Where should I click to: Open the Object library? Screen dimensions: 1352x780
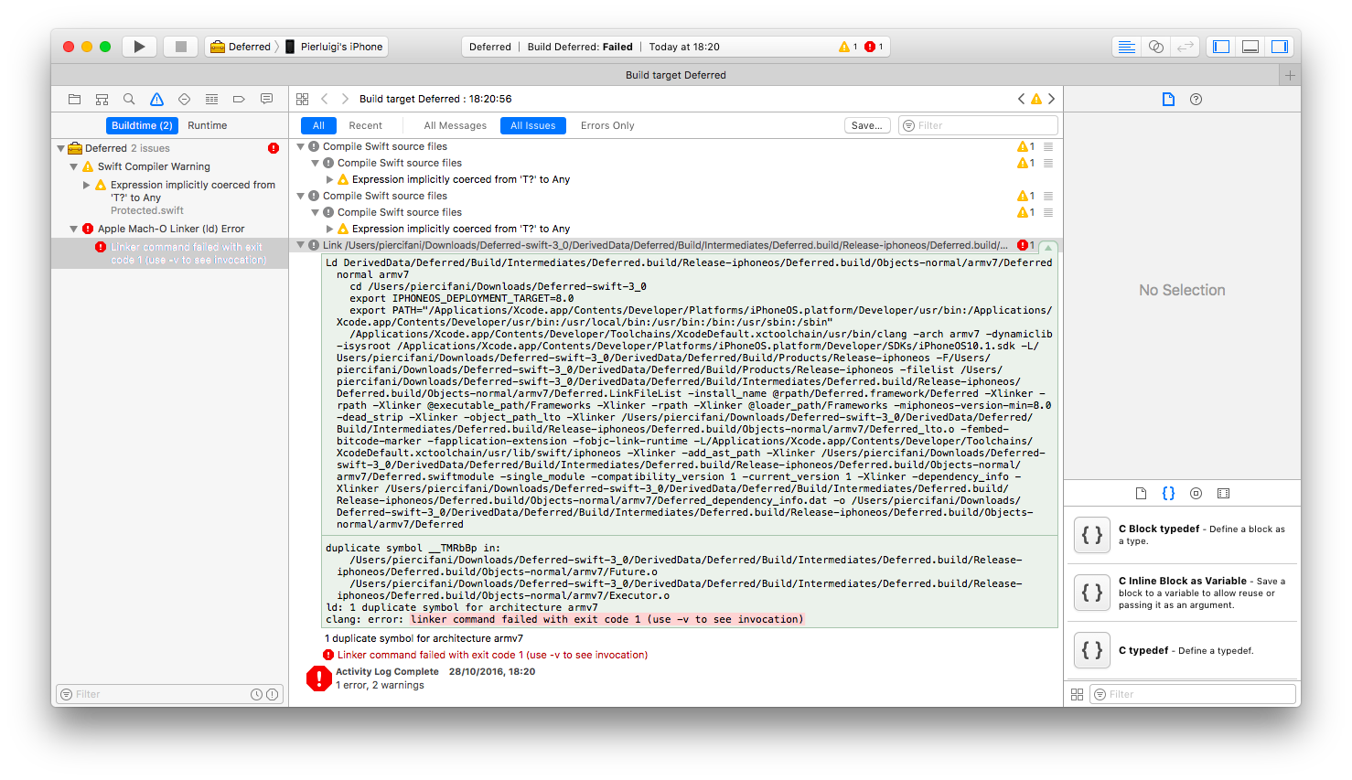[1196, 493]
